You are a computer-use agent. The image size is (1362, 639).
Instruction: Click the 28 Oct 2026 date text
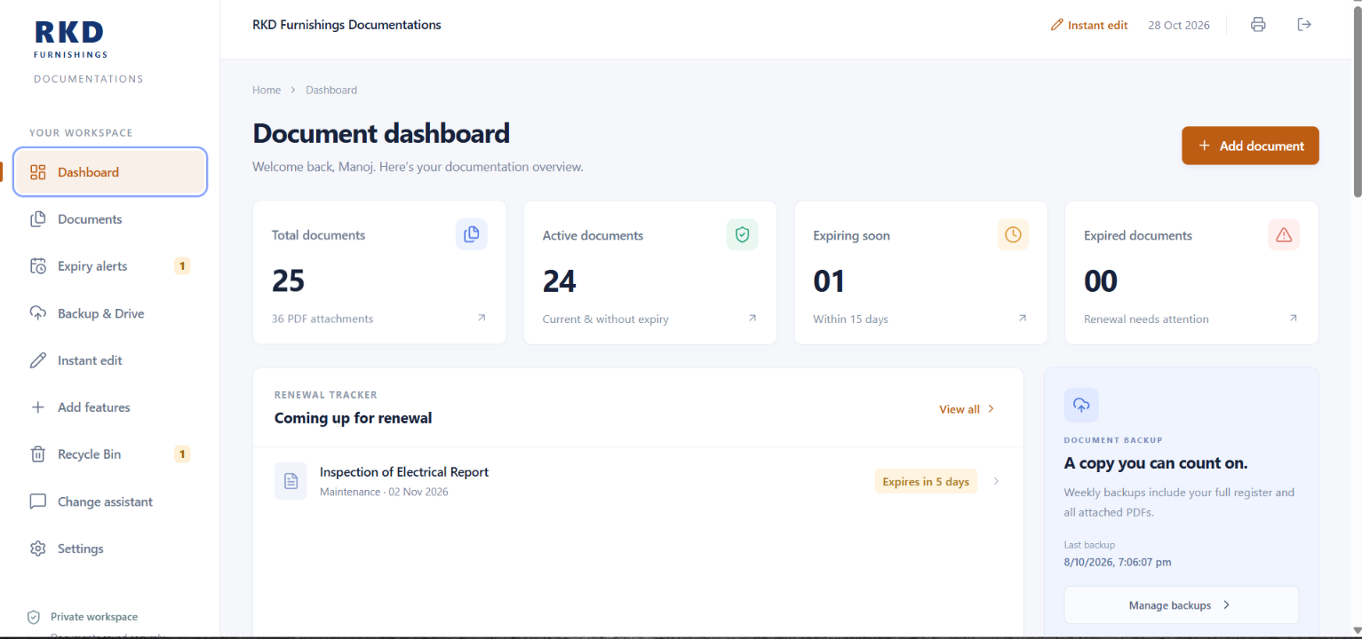[1179, 25]
